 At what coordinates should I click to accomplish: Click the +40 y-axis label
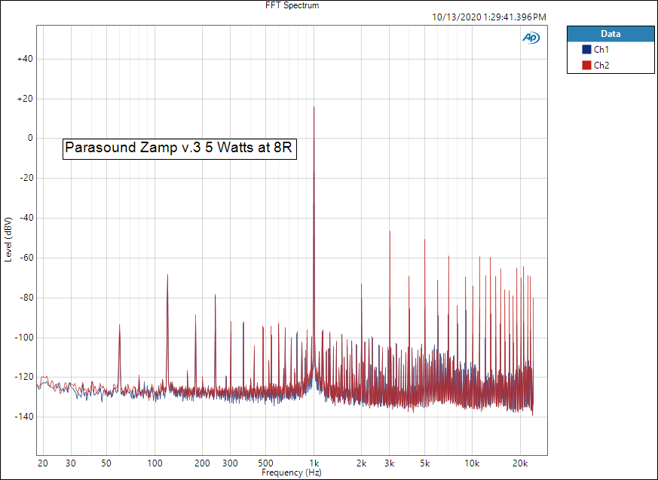[x=25, y=60]
